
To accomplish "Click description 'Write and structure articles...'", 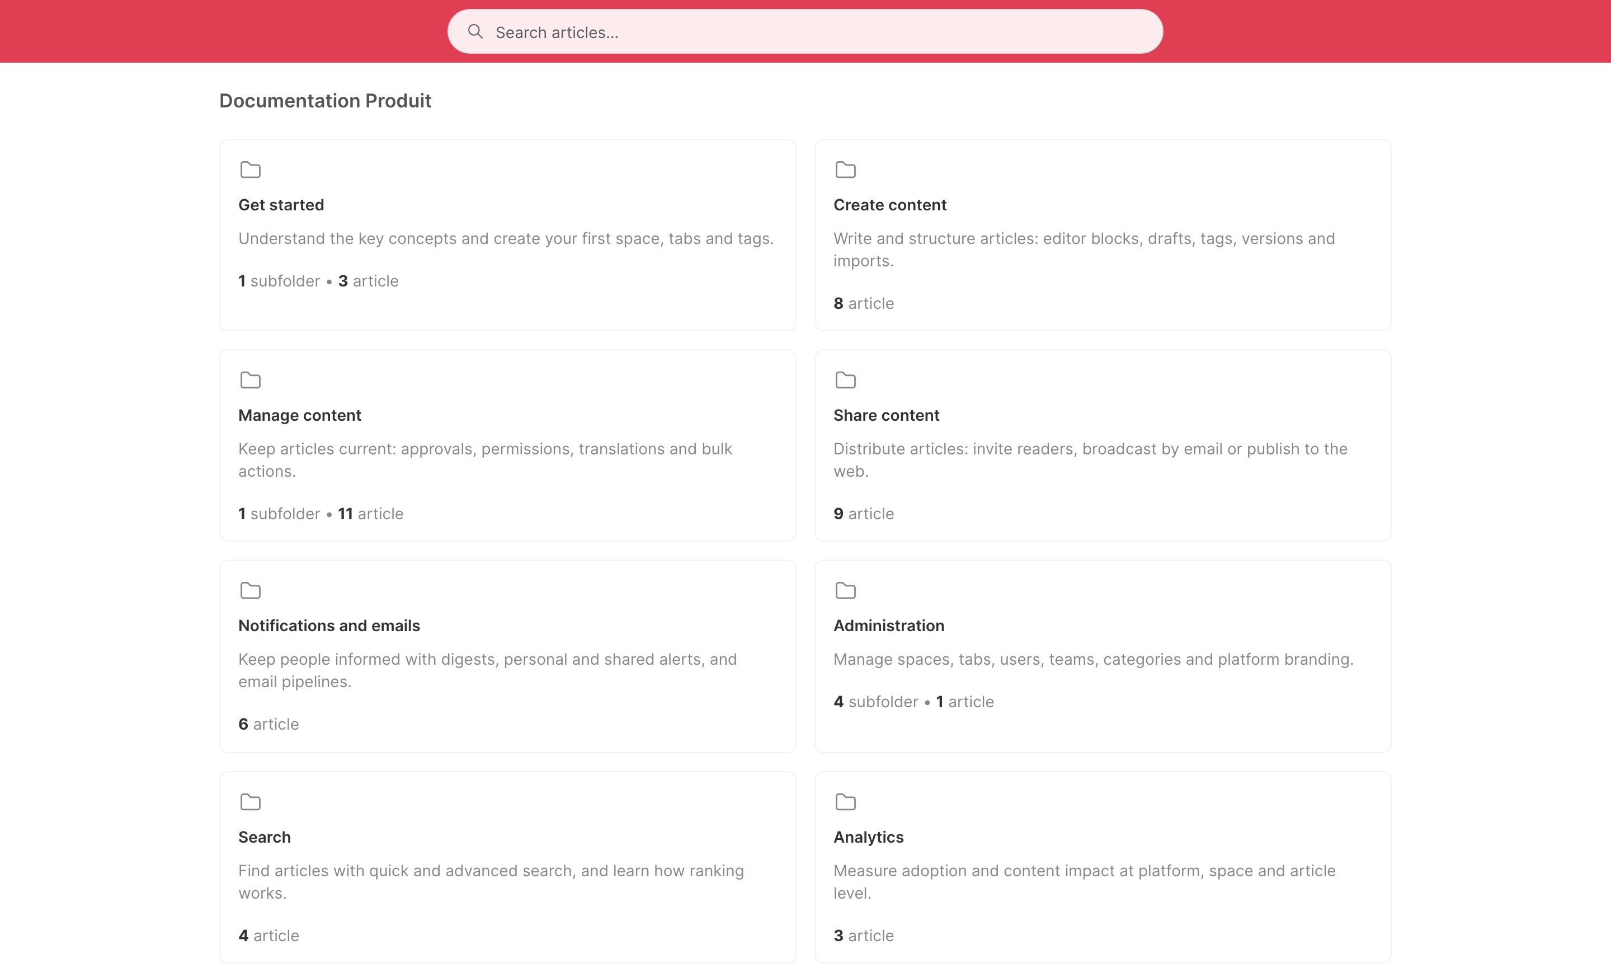I will click(x=1084, y=250).
